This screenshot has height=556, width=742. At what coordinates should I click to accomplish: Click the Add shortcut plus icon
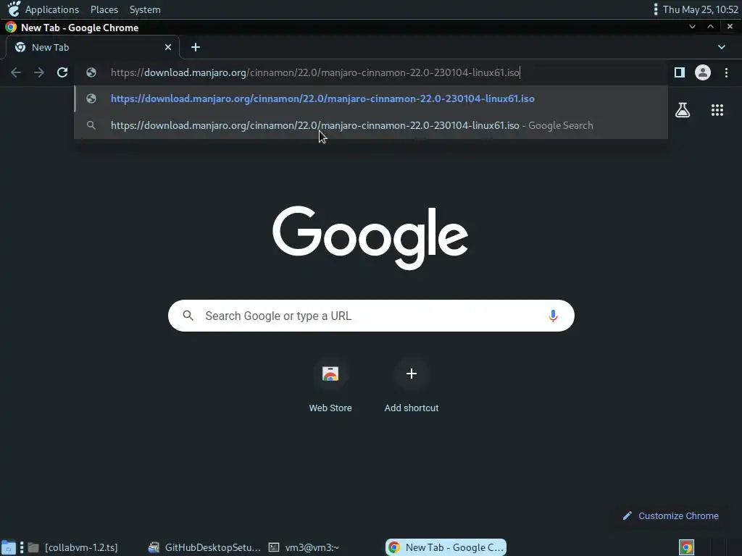(412, 374)
